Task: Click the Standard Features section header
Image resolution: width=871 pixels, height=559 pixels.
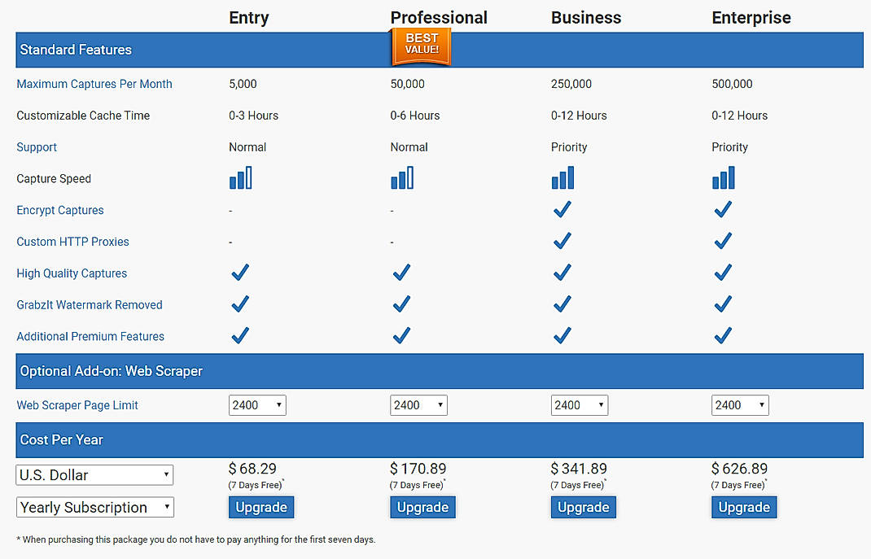Action: coord(75,50)
